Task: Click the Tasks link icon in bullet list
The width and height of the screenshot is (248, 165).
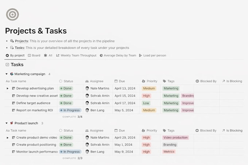Action: 12,48
